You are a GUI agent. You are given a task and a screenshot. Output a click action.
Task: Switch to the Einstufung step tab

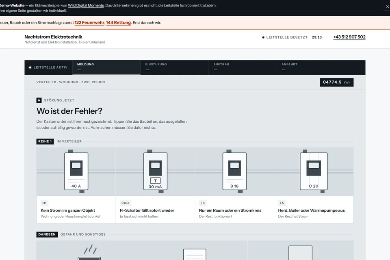(175, 67)
